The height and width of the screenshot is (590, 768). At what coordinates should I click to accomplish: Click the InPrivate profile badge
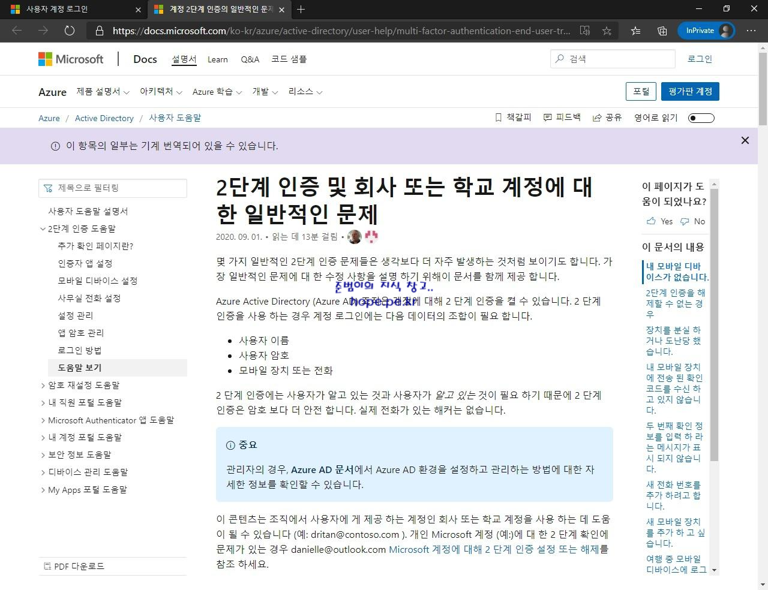[x=707, y=31]
